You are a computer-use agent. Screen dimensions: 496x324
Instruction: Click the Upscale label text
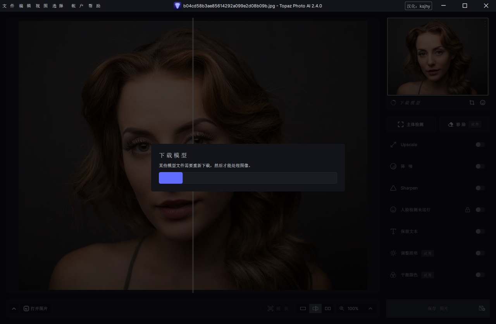pos(409,145)
